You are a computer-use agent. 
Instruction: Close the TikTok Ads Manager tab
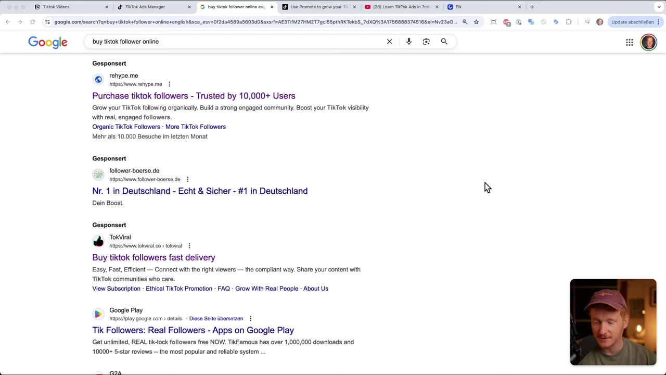click(x=189, y=7)
